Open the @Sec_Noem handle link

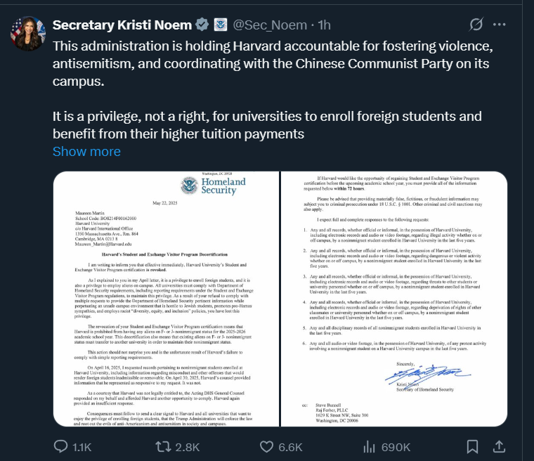pos(270,25)
